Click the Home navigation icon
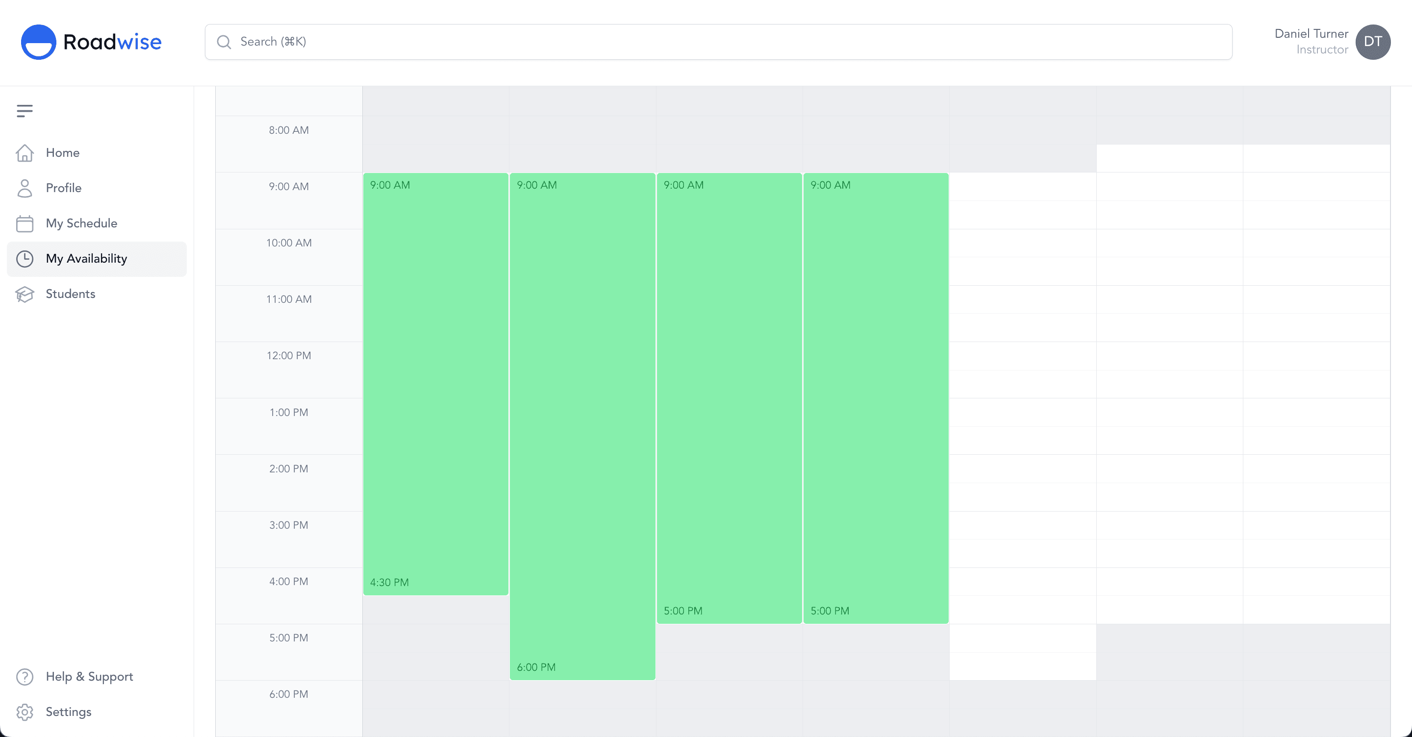The height and width of the screenshot is (737, 1412). [x=25, y=152]
